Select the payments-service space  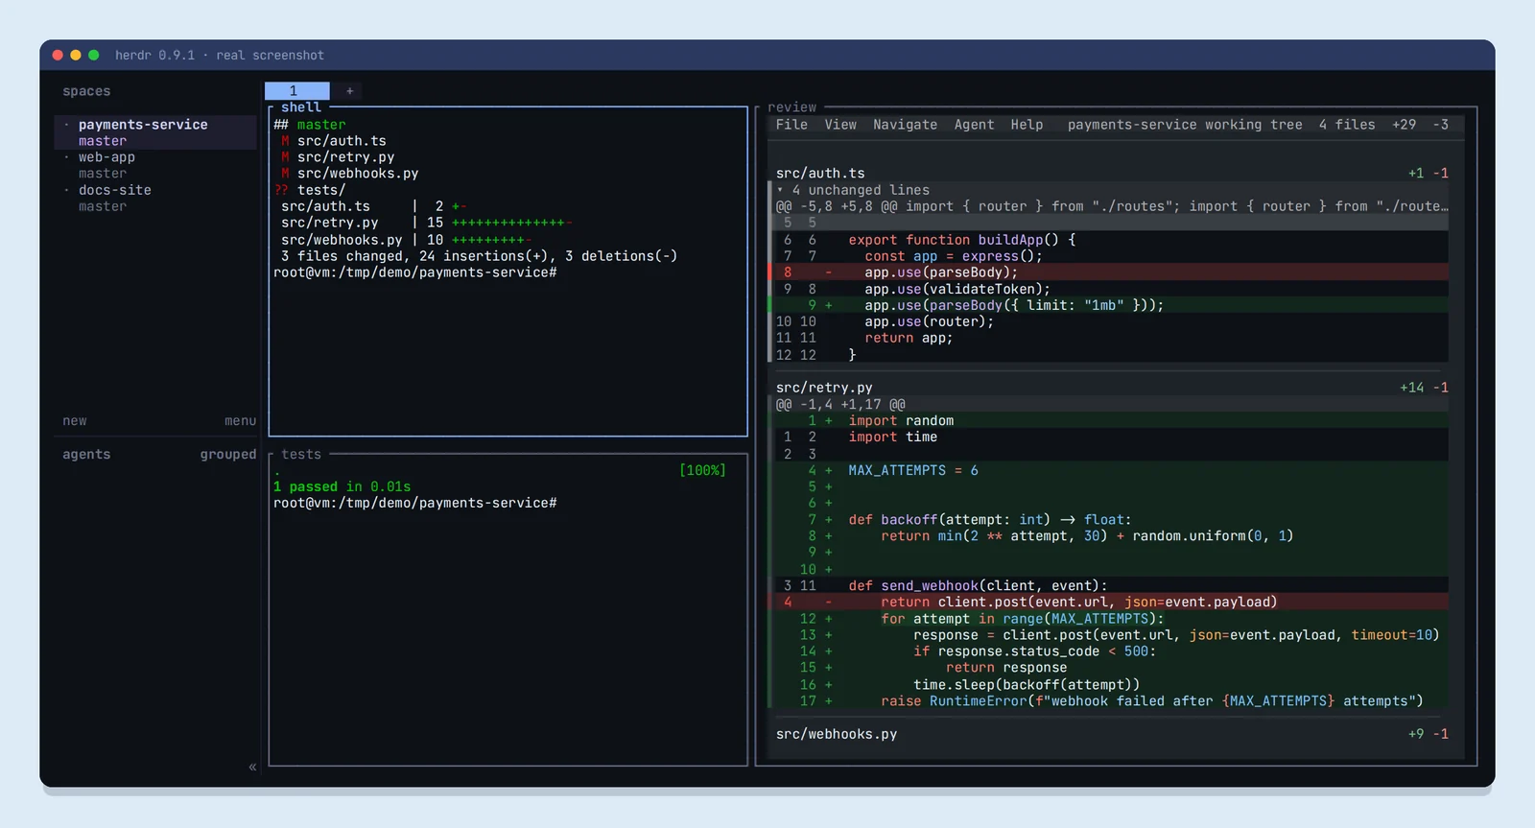[143, 125]
